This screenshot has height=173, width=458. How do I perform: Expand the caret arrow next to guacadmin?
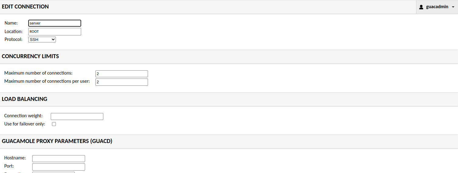tap(453, 7)
